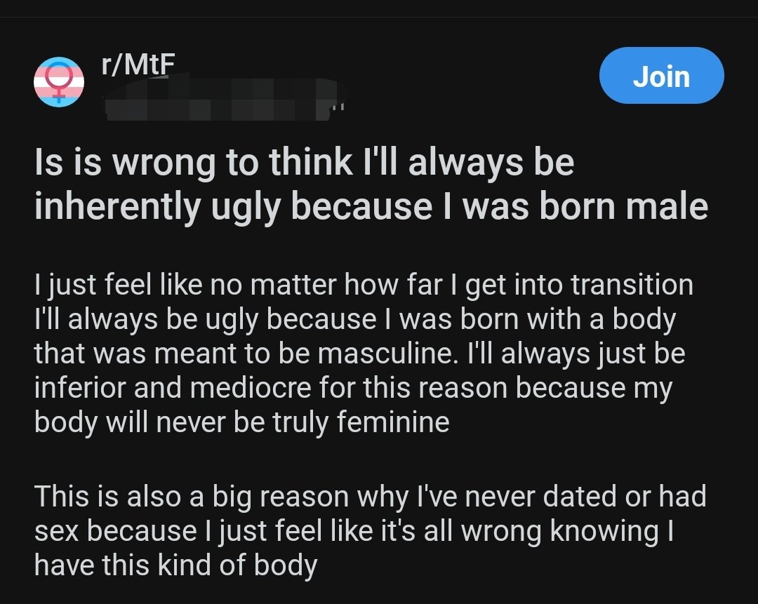Click the word 'always' in the post title
The width and height of the screenshot is (758, 604).
pos(466,161)
